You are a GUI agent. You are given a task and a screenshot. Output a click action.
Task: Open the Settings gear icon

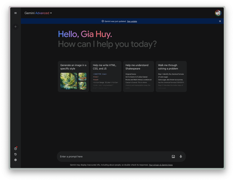click(x=15, y=160)
